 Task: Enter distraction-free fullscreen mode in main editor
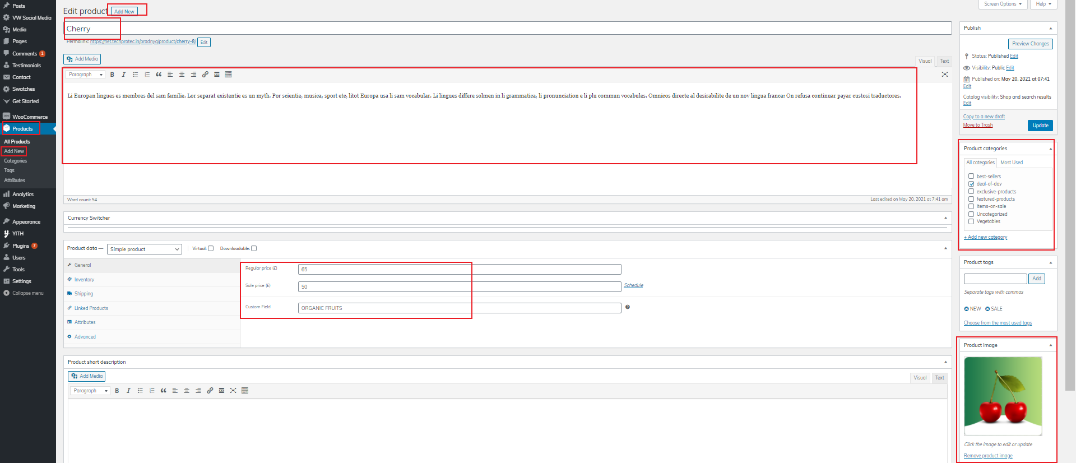tap(945, 75)
